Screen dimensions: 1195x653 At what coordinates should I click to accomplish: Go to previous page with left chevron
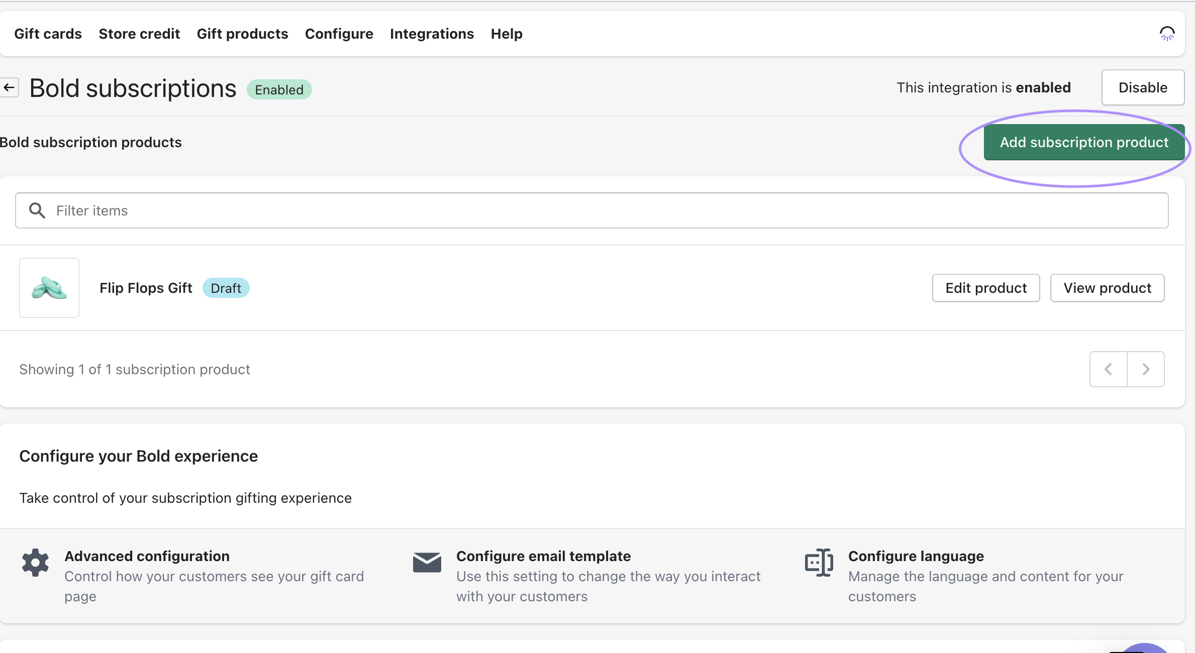[x=1108, y=369]
